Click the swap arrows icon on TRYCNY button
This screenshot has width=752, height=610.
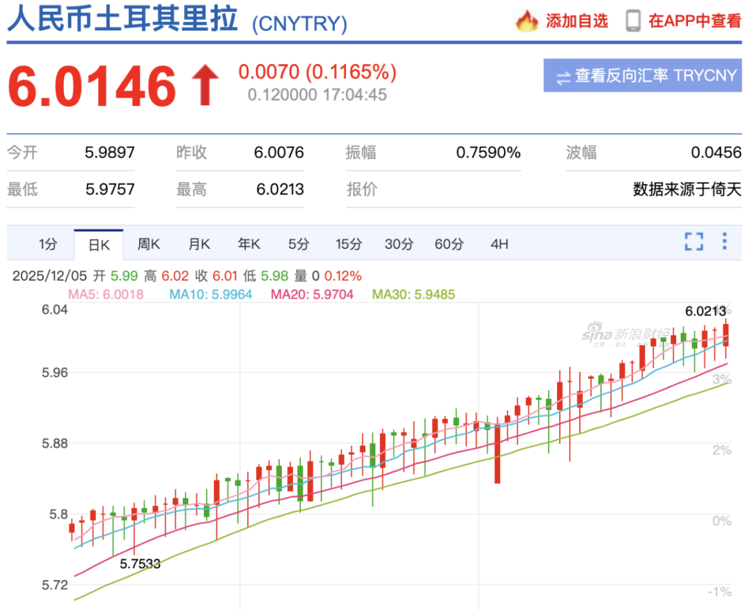coord(563,77)
